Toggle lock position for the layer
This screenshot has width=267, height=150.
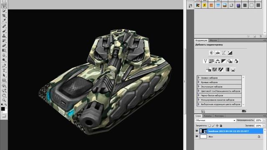[217, 125]
